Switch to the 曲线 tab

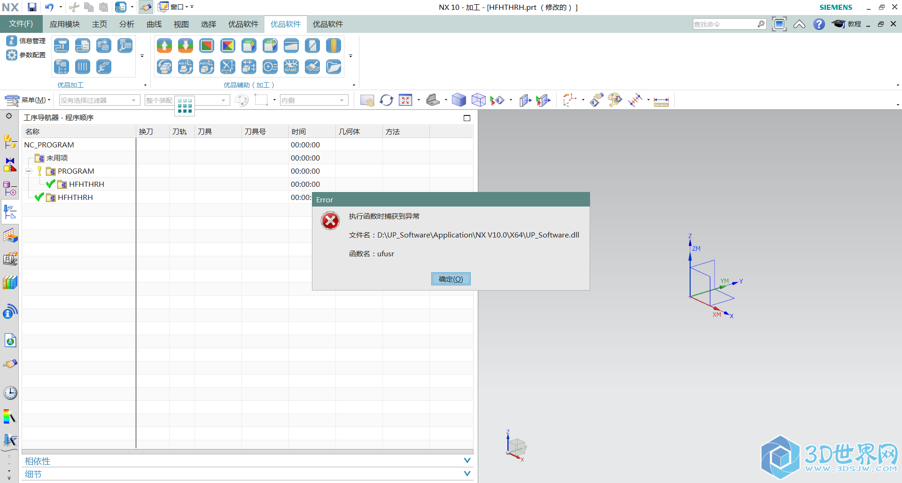click(154, 24)
